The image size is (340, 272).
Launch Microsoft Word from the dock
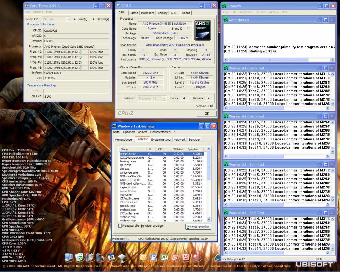pos(154,257)
